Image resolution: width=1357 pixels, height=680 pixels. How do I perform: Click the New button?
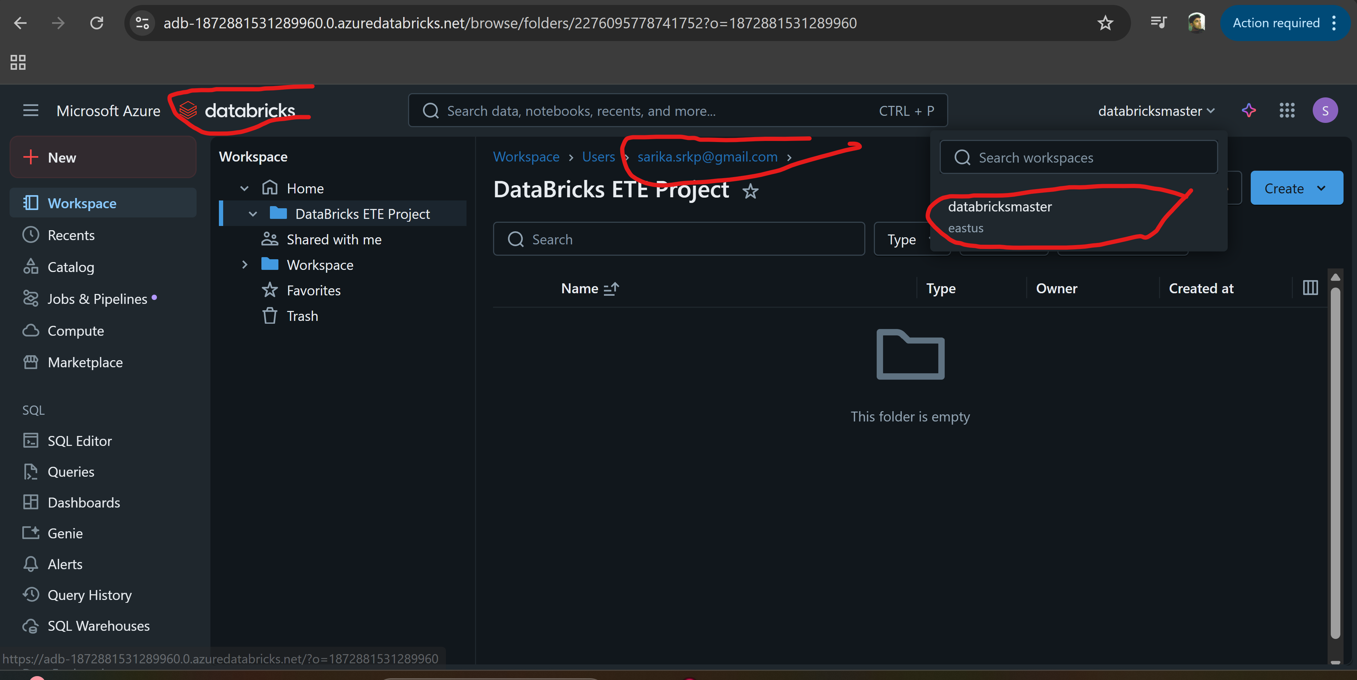click(103, 158)
